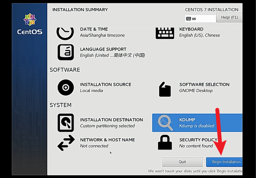Open Keyboard layout icon
The image size is (256, 178).
tap(165, 33)
